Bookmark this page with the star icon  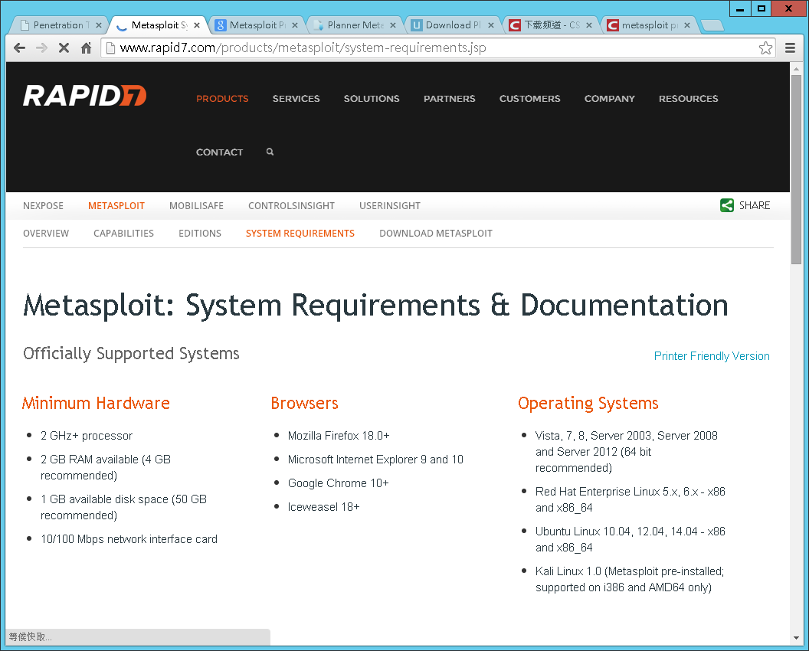pyautogui.click(x=765, y=48)
